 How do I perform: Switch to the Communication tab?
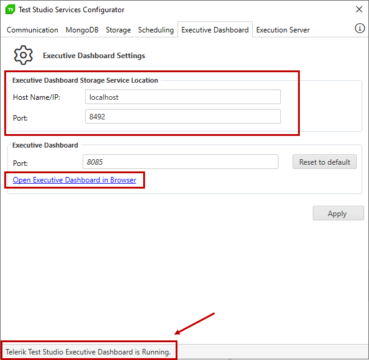click(32, 30)
